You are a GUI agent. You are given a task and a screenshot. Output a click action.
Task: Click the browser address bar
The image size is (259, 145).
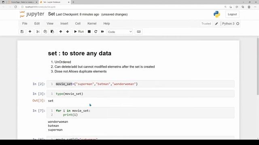point(122,7)
